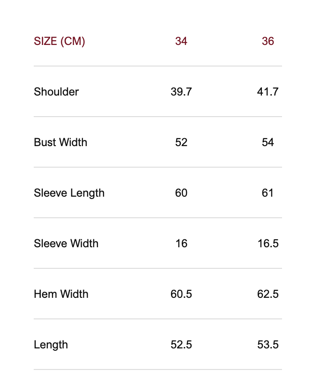Click the Sleeve Length row label
The image size is (327, 384).
pos(69,193)
